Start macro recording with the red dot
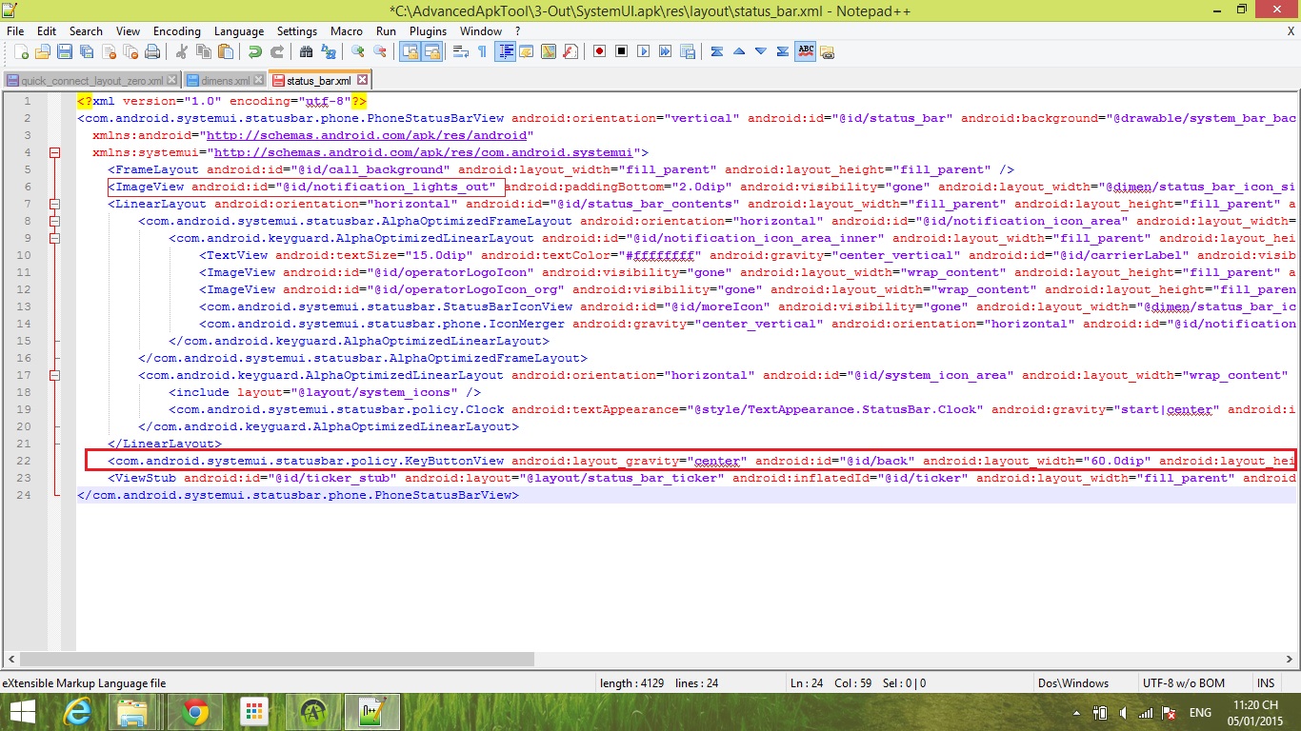 (x=599, y=51)
